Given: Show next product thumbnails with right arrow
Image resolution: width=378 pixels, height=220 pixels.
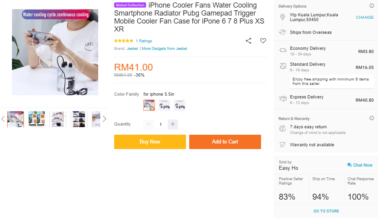Looking at the screenshot, I should pyautogui.click(x=105, y=119).
